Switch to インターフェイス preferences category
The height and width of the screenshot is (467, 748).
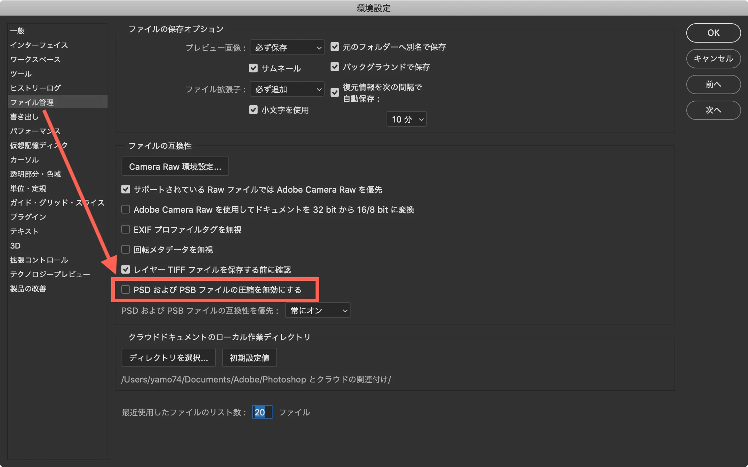click(39, 45)
